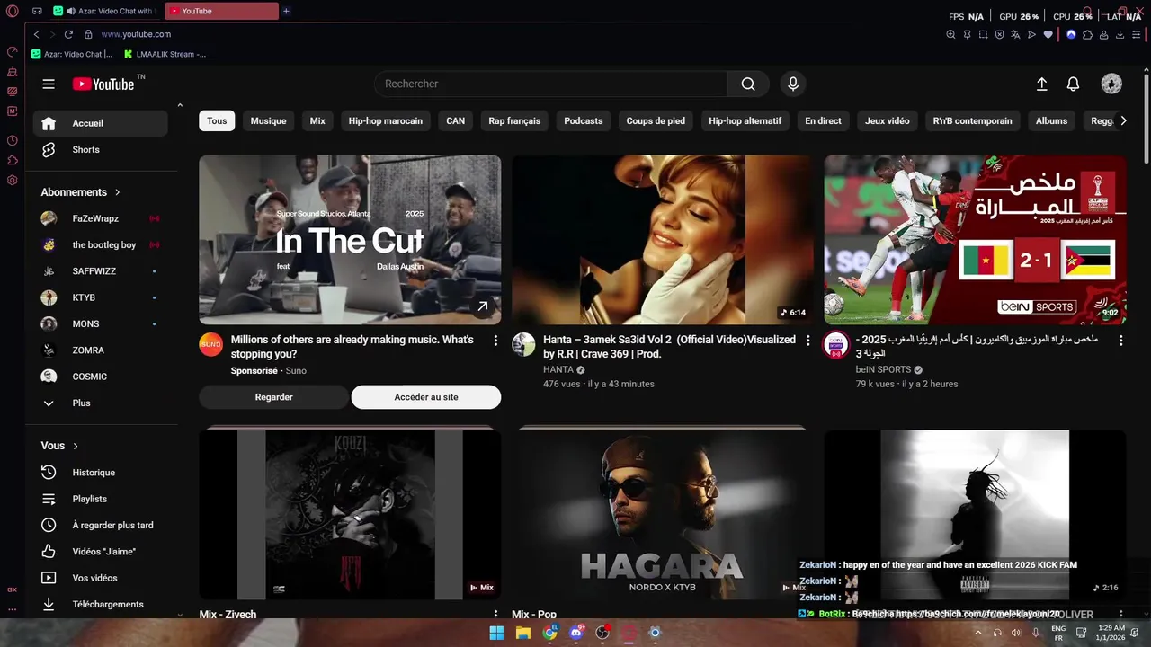Viewport: 1151px width, 647px height.
Task: Open browser downloads arrow icon
Action: coord(1120,34)
